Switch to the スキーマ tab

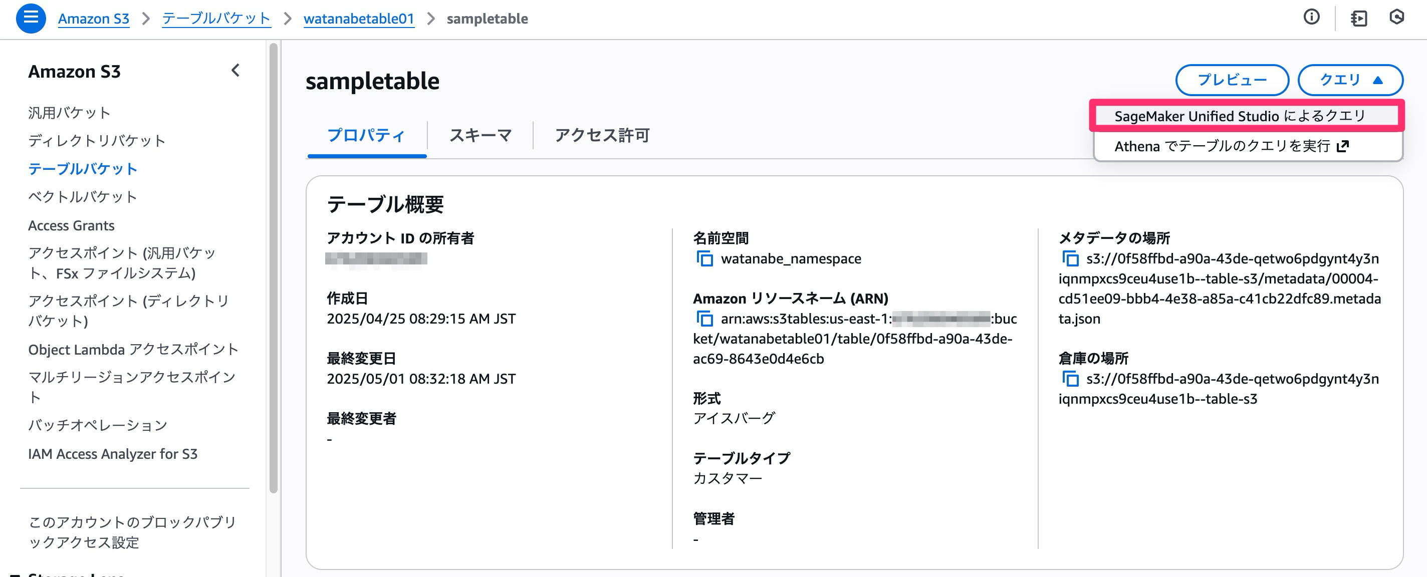480,135
